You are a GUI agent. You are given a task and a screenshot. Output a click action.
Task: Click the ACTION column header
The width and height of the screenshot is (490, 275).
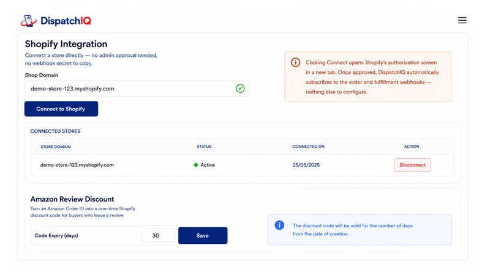[412, 147]
